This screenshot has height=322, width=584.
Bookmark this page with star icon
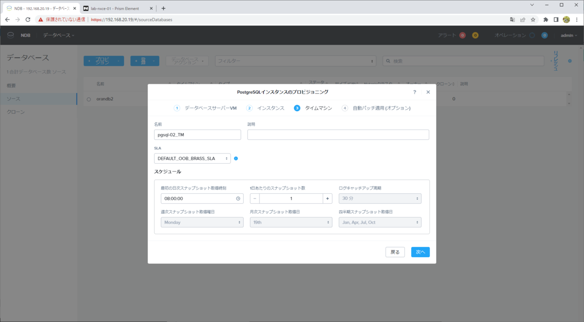(533, 19)
